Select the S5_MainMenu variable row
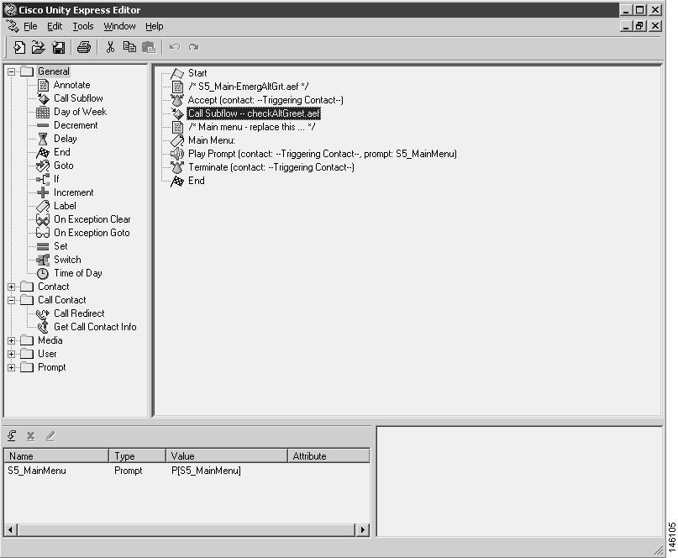678x558 pixels. pyautogui.click(x=187, y=471)
